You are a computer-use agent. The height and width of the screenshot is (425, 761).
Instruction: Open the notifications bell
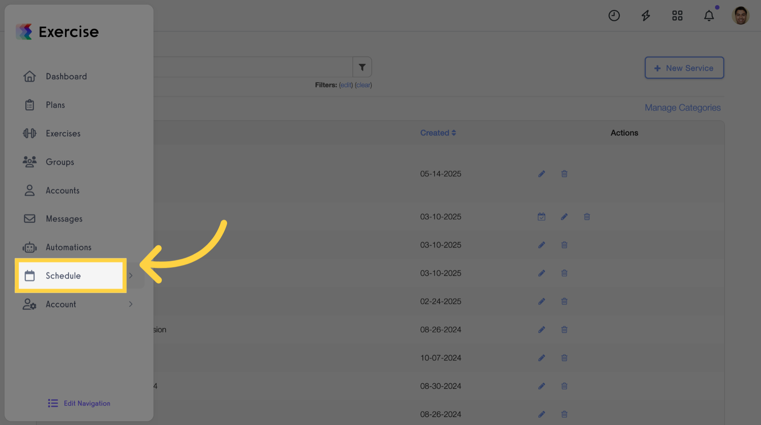point(709,16)
